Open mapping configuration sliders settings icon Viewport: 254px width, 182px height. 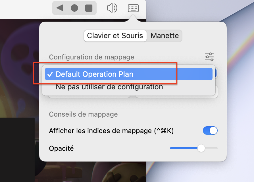tap(209, 57)
